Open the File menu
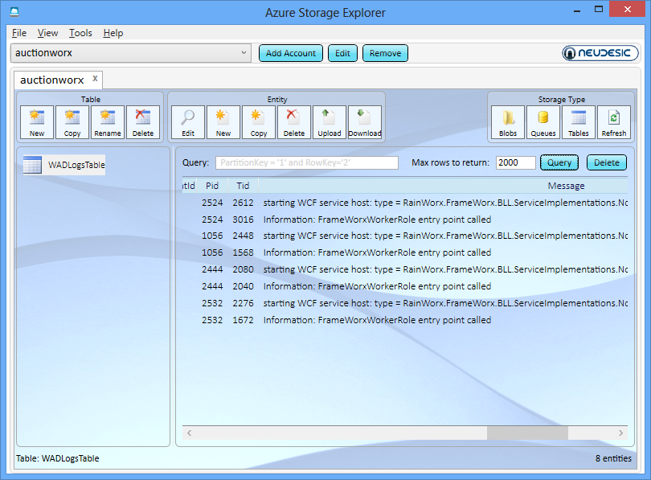 click(x=19, y=33)
